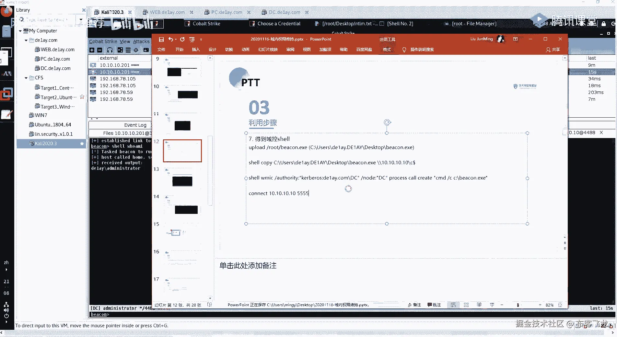Switch to Reading view
This screenshot has height=337, width=617.
(479, 305)
